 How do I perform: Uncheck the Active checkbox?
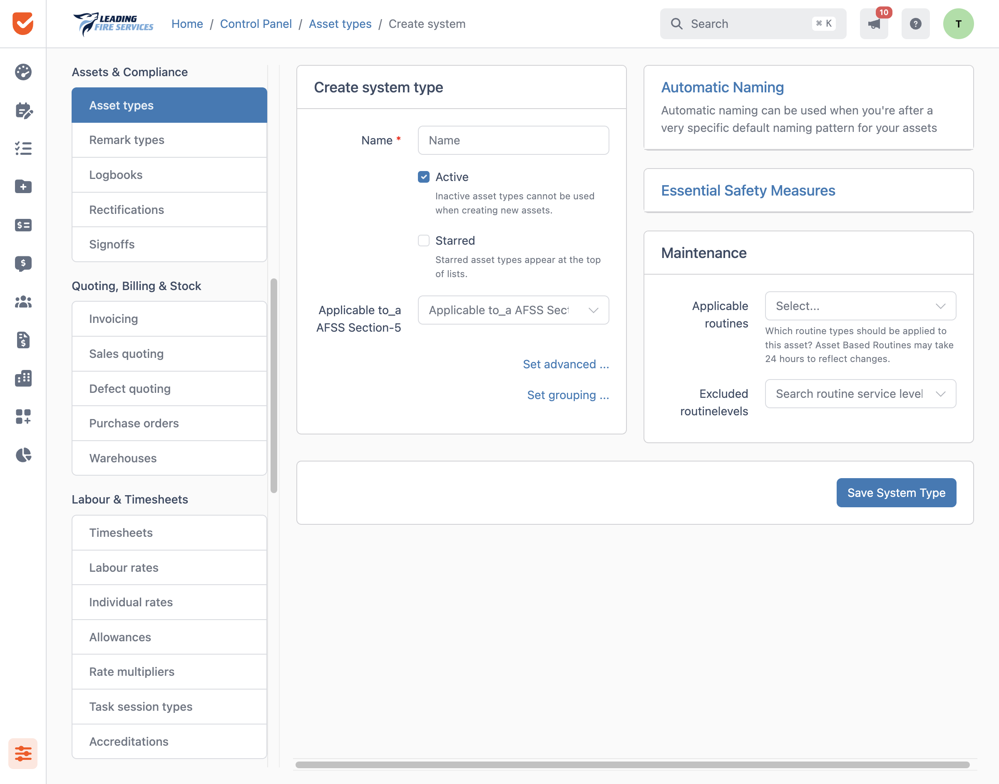pos(423,177)
